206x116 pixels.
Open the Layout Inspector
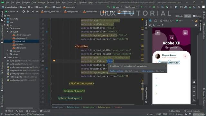point(192,111)
